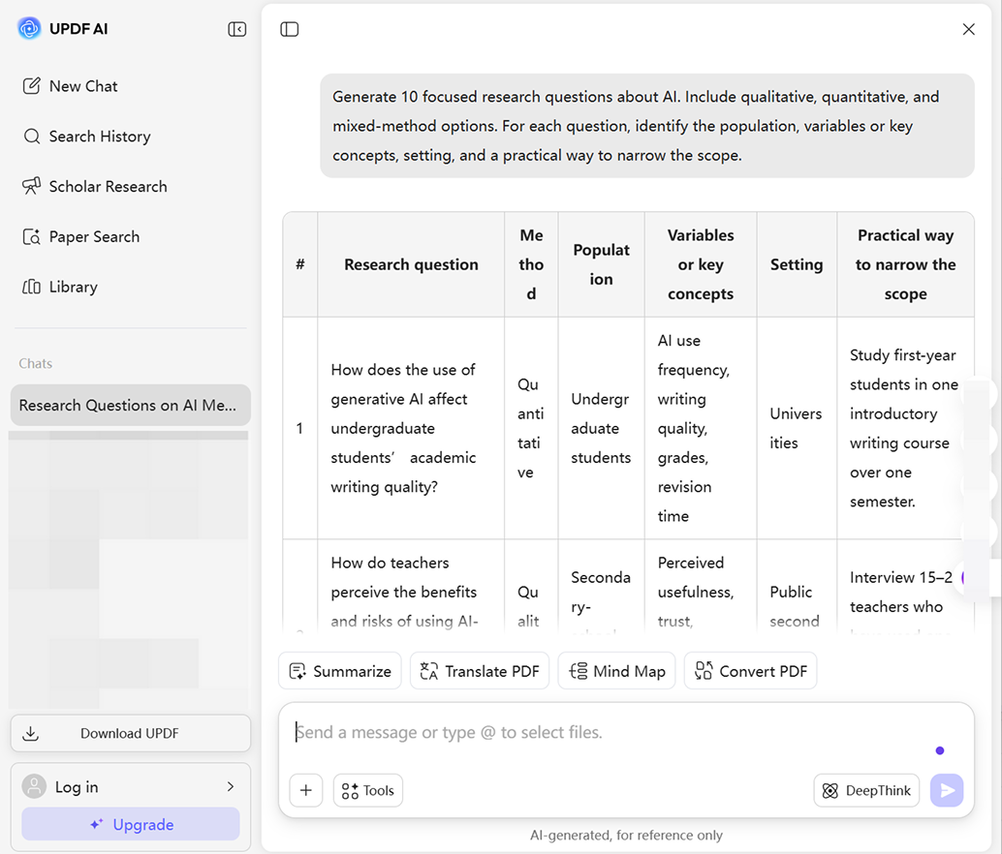Click the Convert PDF quick action
The width and height of the screenshot is (1002, 854).
coord(751,671)
